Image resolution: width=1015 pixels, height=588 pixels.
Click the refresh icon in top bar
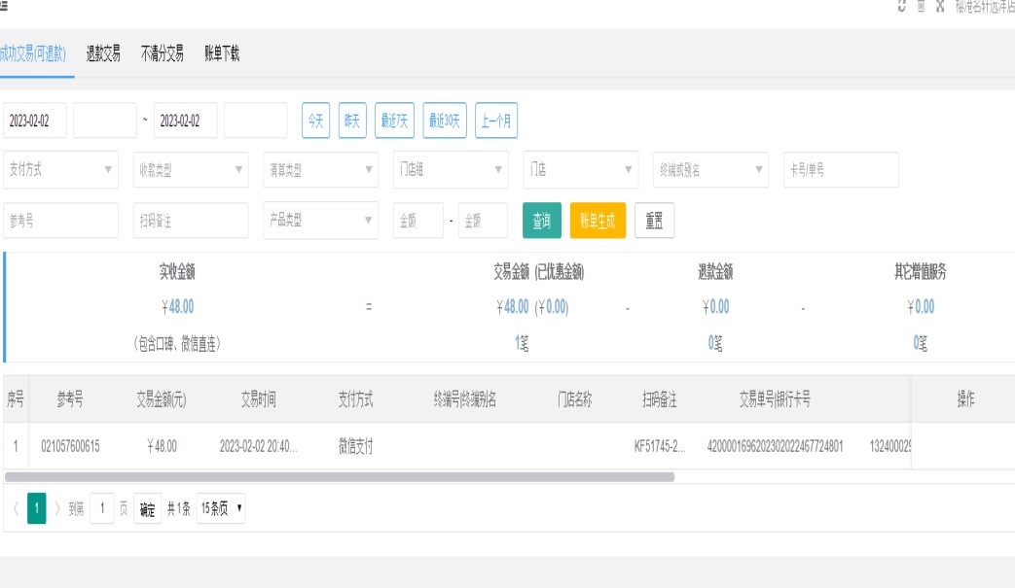902,6
